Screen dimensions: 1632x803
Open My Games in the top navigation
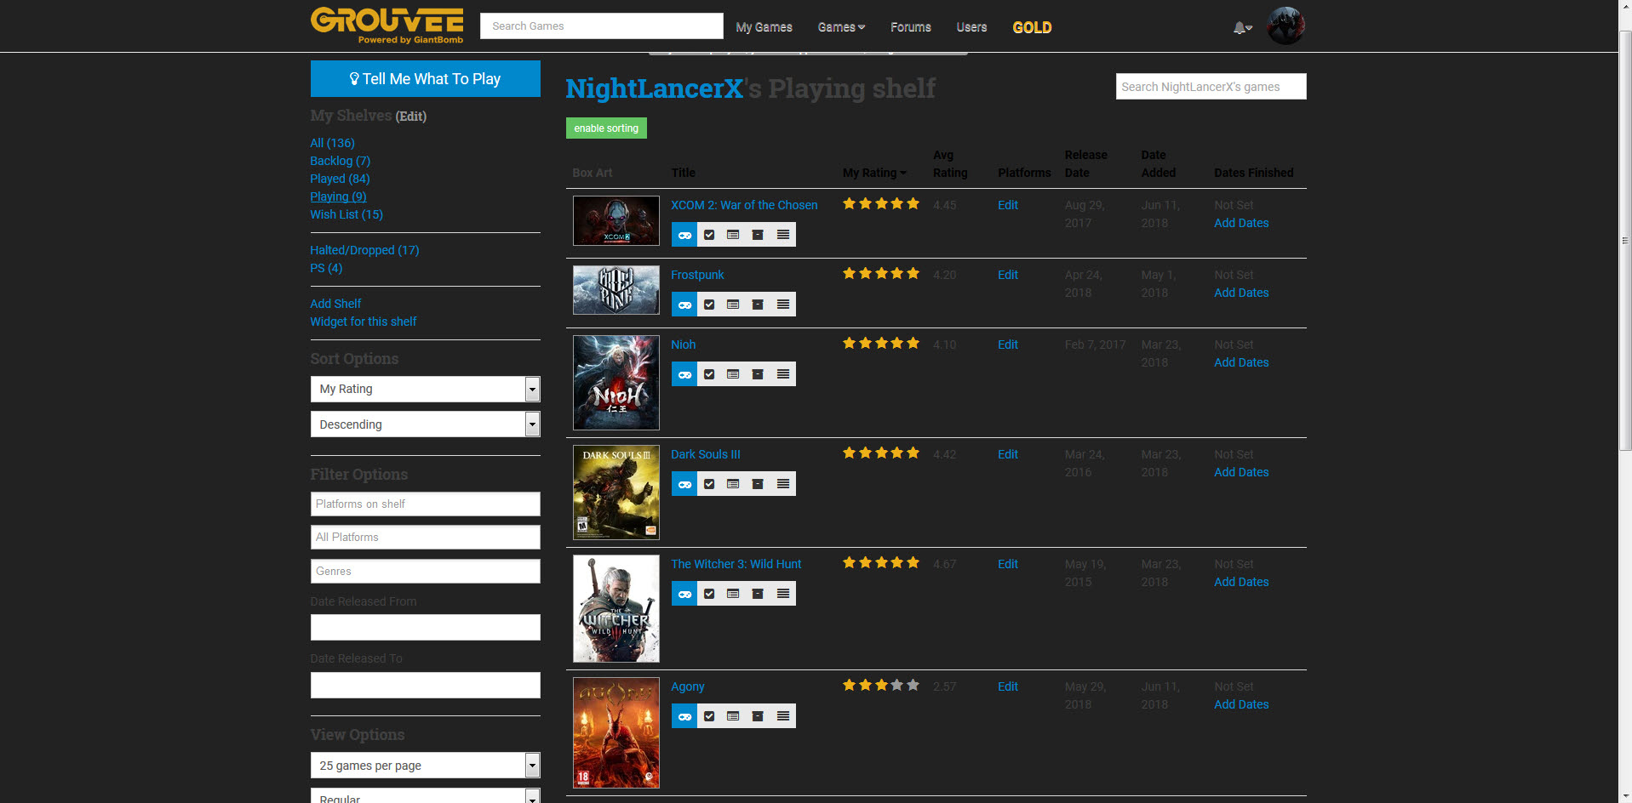click(x=764, y=27)
